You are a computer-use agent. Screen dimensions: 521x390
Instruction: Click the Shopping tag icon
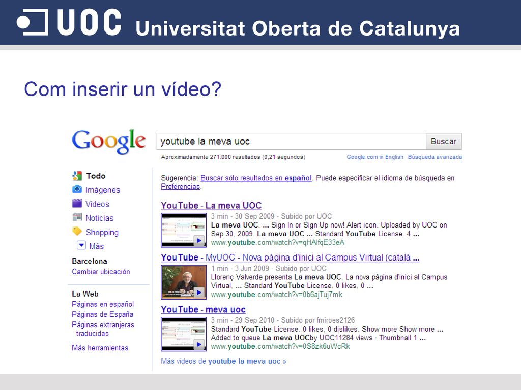click(x=77, y=231)
